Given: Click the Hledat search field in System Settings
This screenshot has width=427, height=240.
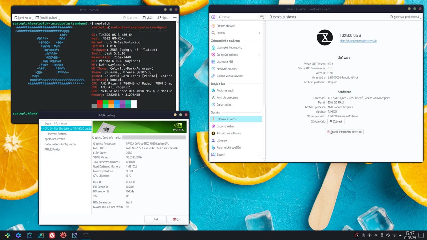Looking at the screenshot, I should pyautogui.click(x=238, y=17).
